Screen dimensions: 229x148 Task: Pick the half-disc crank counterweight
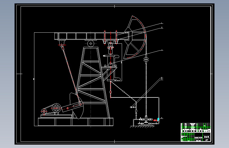(77, 106)
